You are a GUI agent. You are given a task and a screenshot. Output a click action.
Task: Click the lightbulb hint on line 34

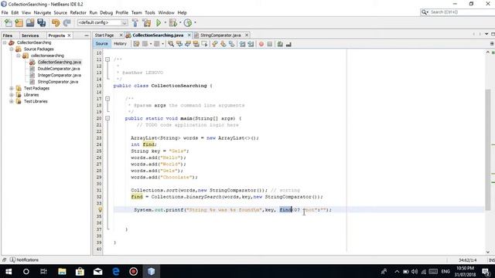point(100,209)
